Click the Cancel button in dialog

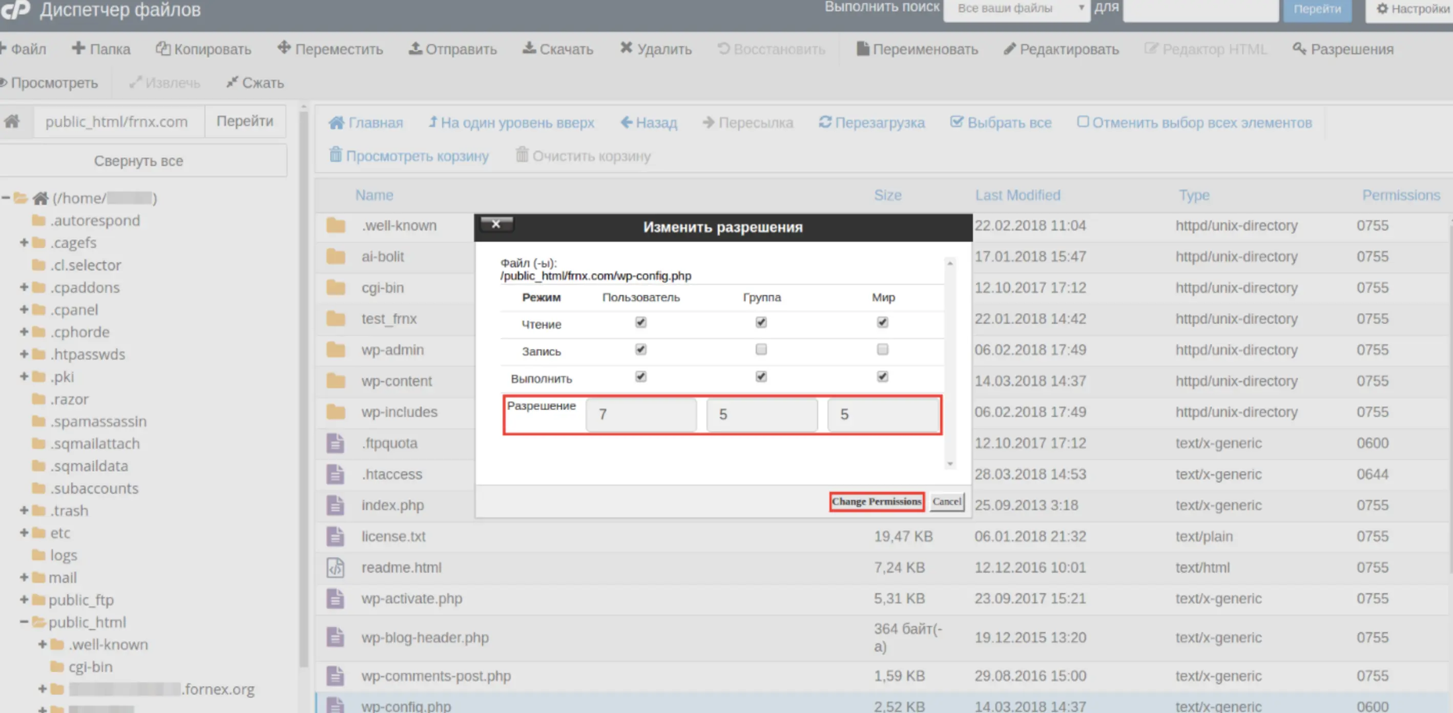click(x=946, y=501)
